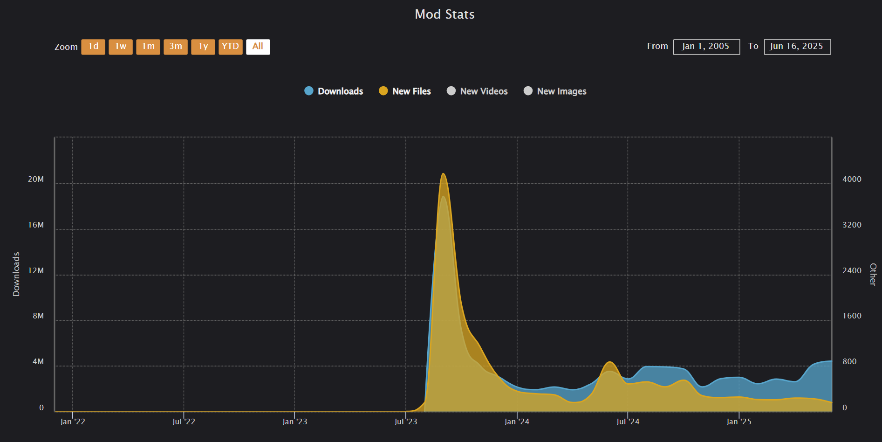Click the gray New Images legend dot
Viewport: 882px width, 442px height.
pos(528,91)
